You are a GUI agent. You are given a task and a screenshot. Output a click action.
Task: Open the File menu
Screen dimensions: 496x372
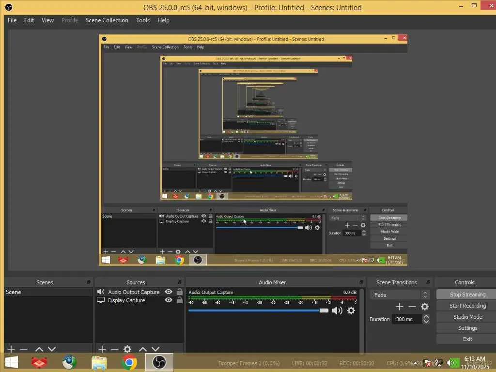(x=12, y=20)
